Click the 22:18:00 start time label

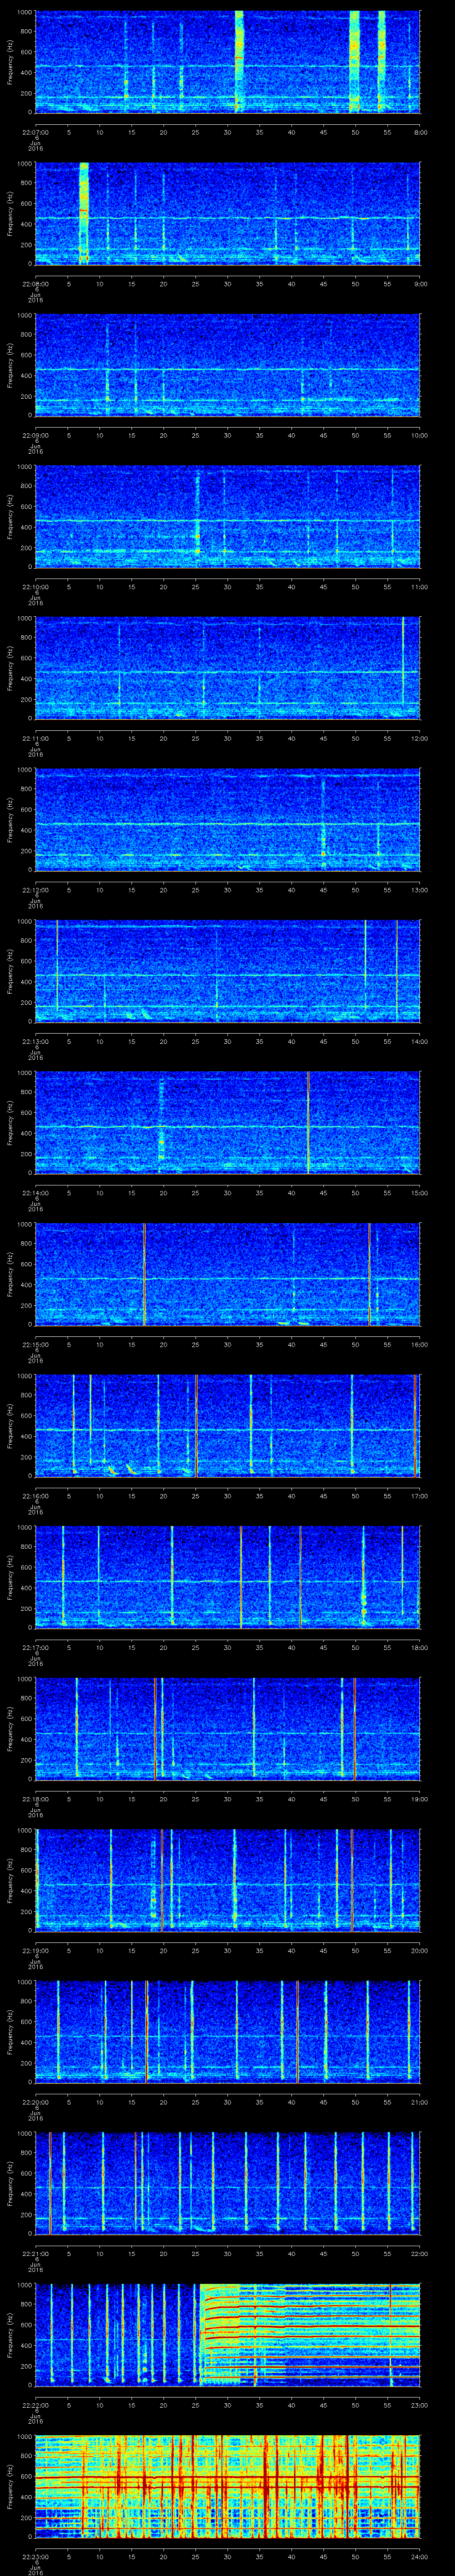pos(35,1799)
